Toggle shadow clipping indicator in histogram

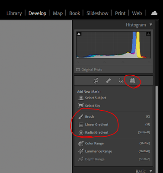[x=79, y=34]
